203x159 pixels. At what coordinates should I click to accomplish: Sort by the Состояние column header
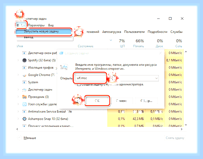click(x=85, y=46)
